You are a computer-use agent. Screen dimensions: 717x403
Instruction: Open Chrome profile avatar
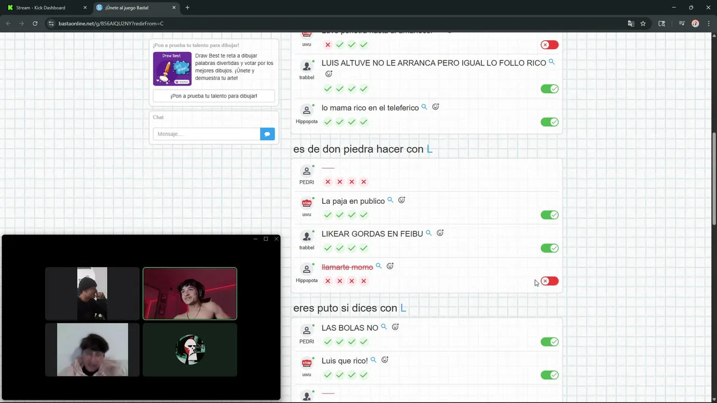695,24
